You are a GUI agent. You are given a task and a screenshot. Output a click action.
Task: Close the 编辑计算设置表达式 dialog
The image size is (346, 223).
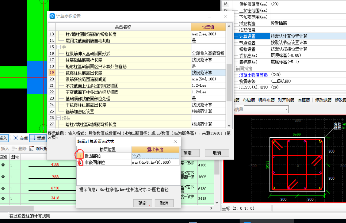[x=175, y=141]
